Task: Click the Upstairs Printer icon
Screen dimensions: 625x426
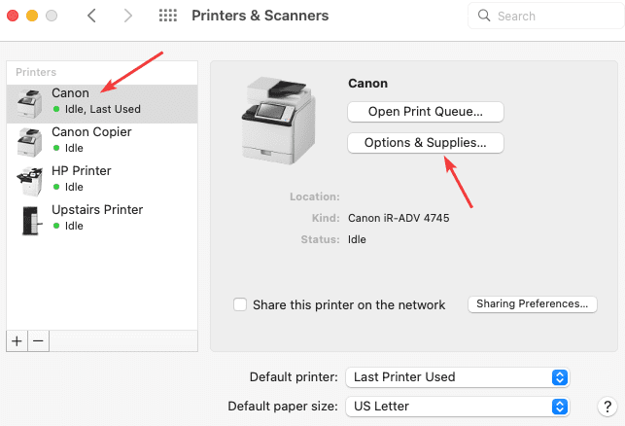Action: (29, 218)
